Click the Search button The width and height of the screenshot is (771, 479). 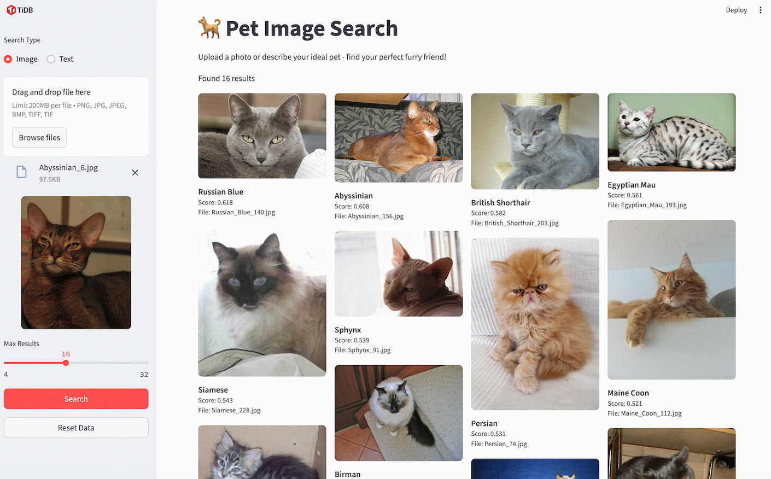tap(76, 399)
